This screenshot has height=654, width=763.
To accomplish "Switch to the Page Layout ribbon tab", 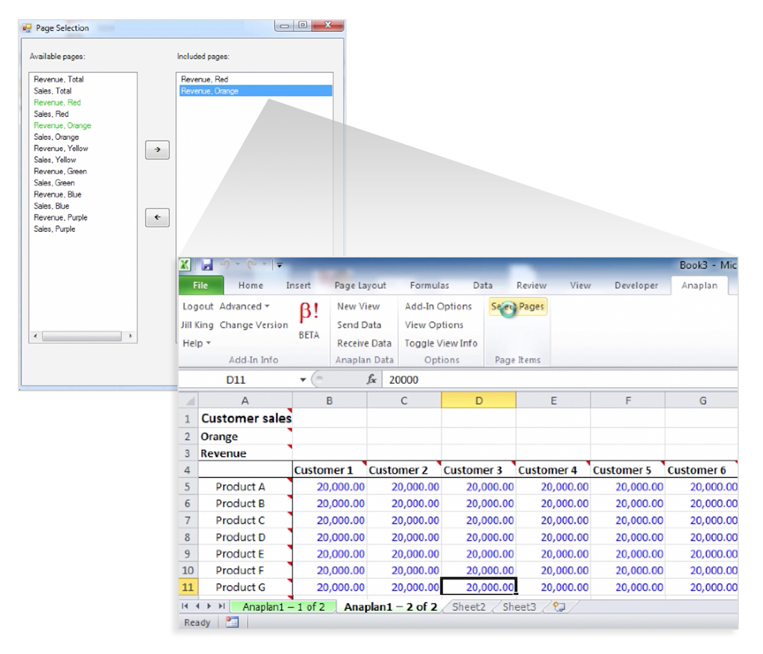I will click(361, 285).
